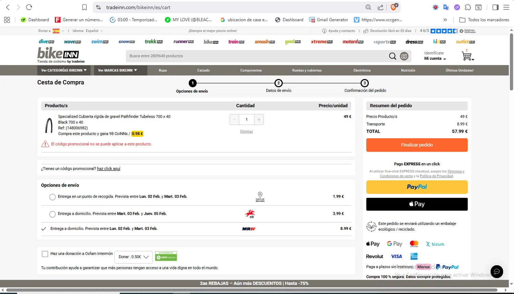514x294 pixels.
Task: Click the horizontal page scrollbar
Action: pyautogui.click(x=252, y=290)
